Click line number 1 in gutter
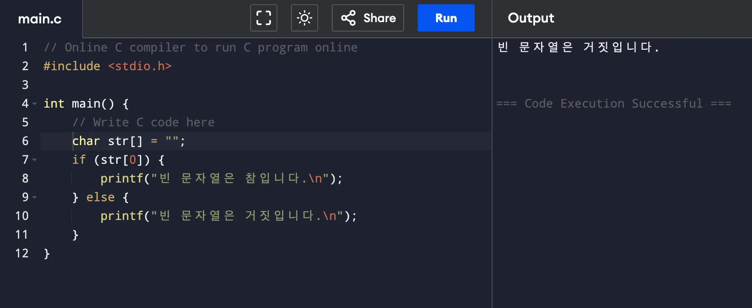Image resolution: width=752 pixels, height=308 pixels. tap(25, 47)
